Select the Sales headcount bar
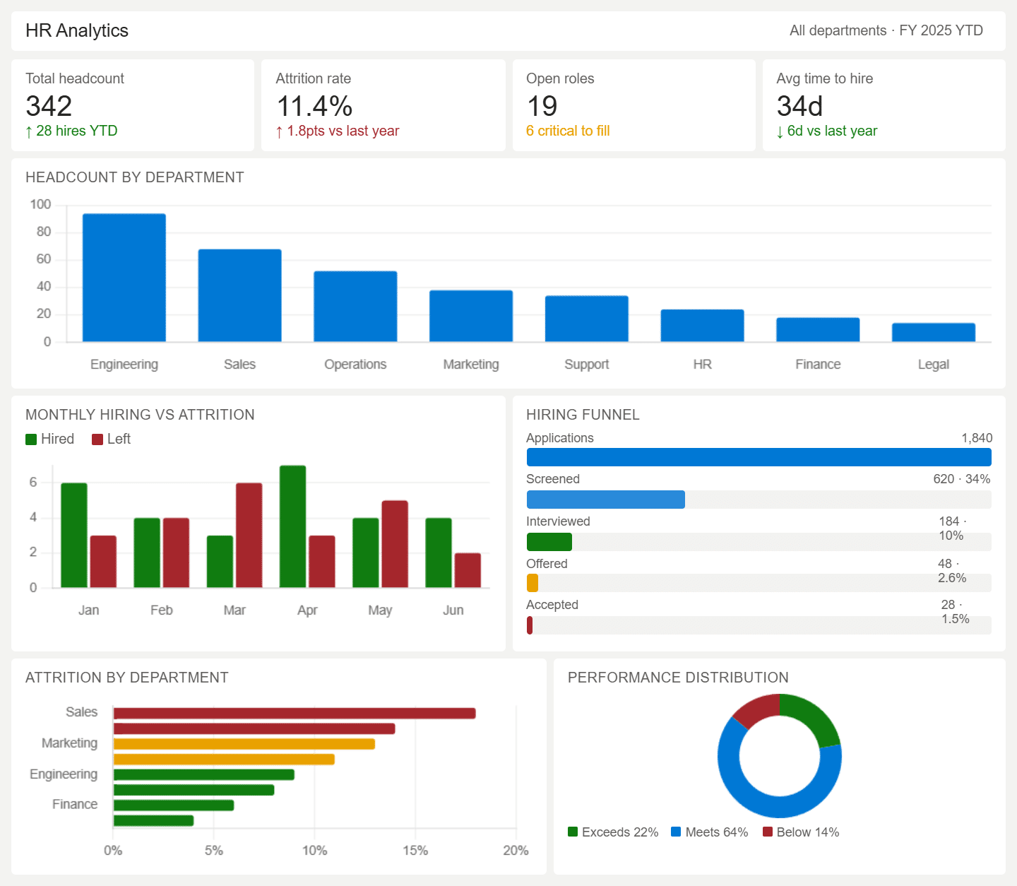 (x=240, y=295)
